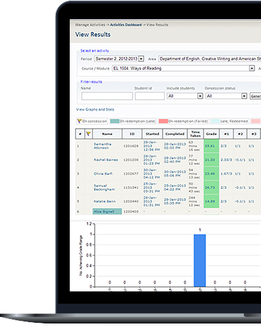Sort by the Name column header

coord(107,134)
